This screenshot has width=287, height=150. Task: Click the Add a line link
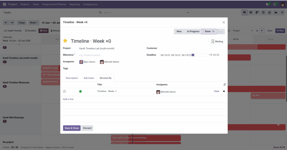[68, 99]
